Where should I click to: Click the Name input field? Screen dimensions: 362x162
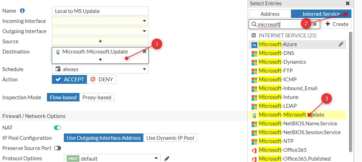tap(100, 11)
